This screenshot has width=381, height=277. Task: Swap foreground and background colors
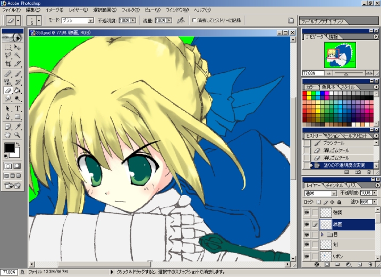click(18, 145)
